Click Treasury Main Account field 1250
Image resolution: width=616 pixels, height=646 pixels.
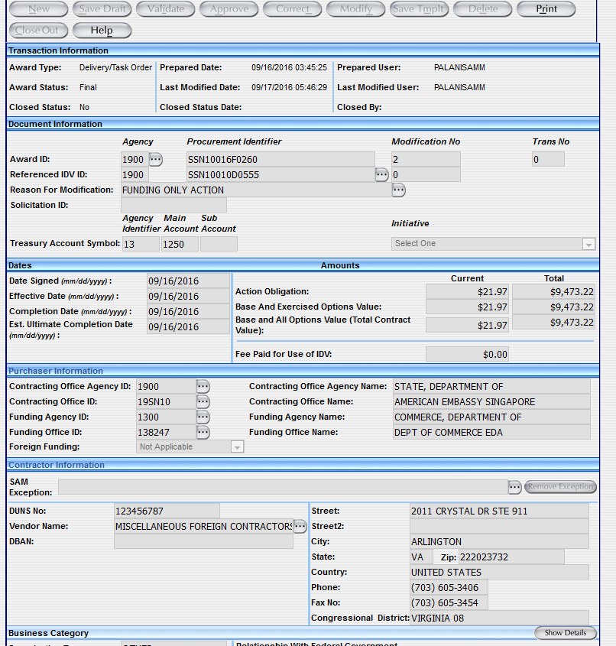click(180, 244)
